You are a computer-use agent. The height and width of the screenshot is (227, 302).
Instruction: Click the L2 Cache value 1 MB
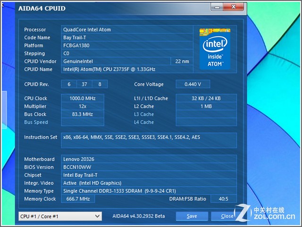tap(206, 106)
